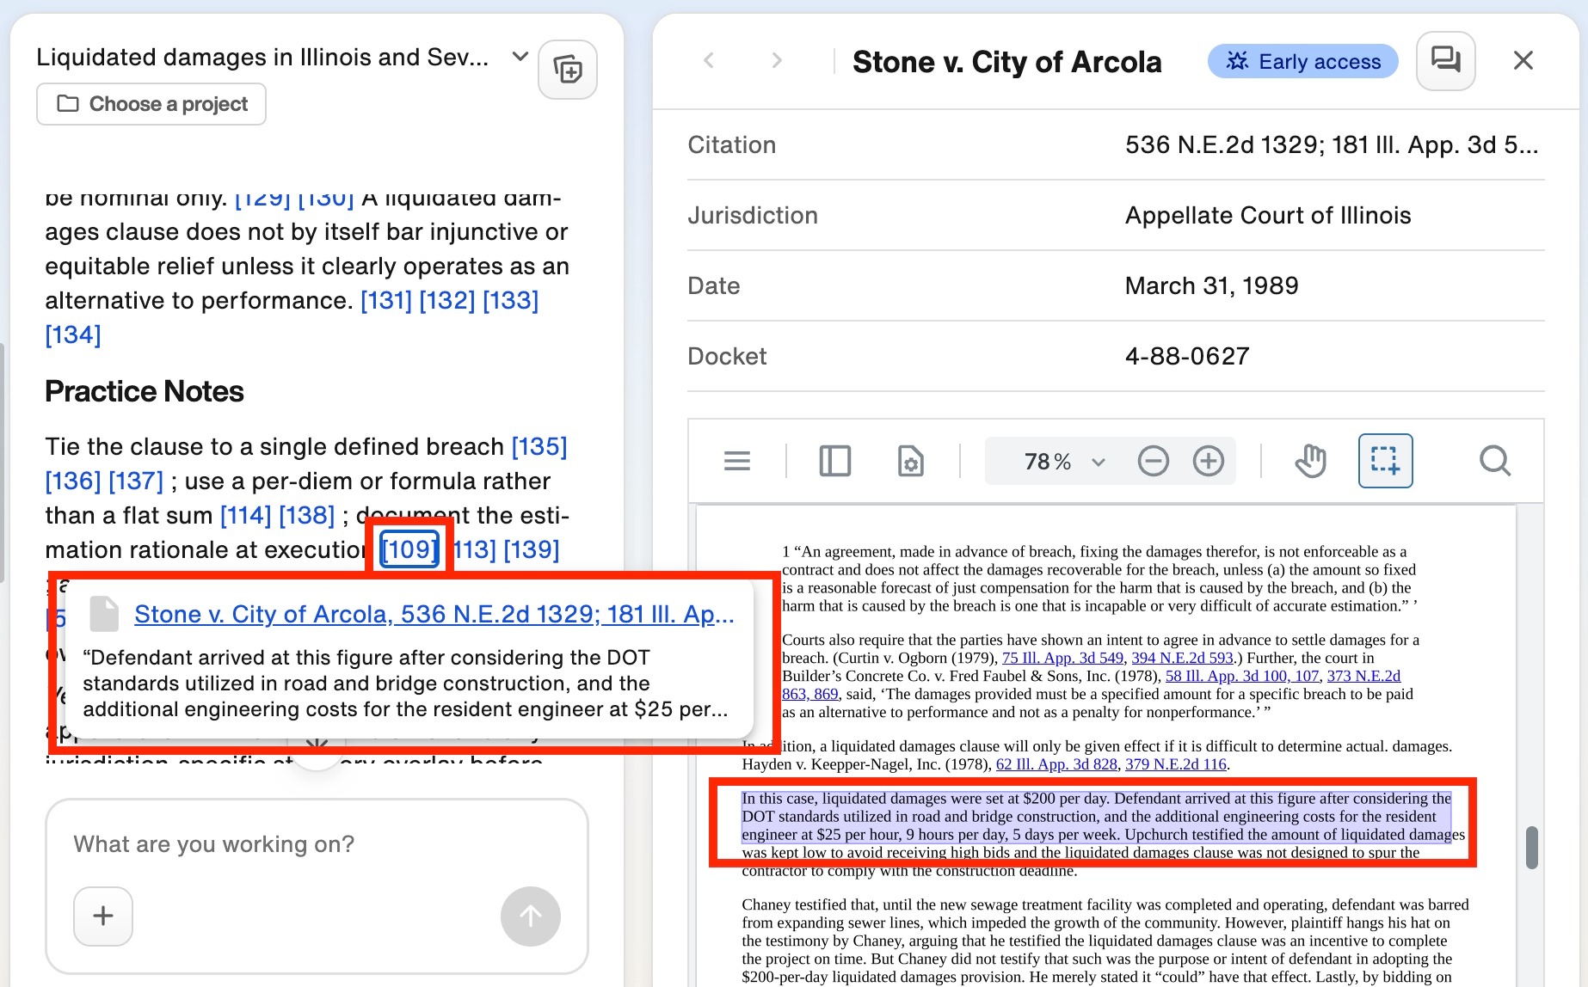Viewport: 1588px width, 987px height.
Task: Click the Early access badge
Action: [x=1303, y=61]
